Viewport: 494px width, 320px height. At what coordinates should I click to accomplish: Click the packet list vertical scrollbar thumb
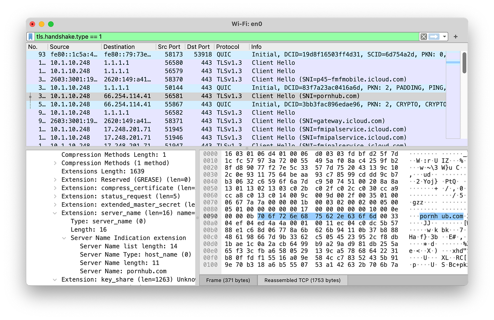(464, 63)
